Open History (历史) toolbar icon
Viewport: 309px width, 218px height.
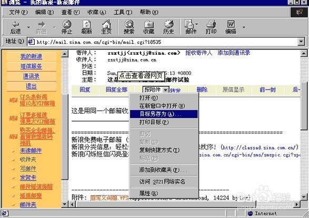(168, 27)
